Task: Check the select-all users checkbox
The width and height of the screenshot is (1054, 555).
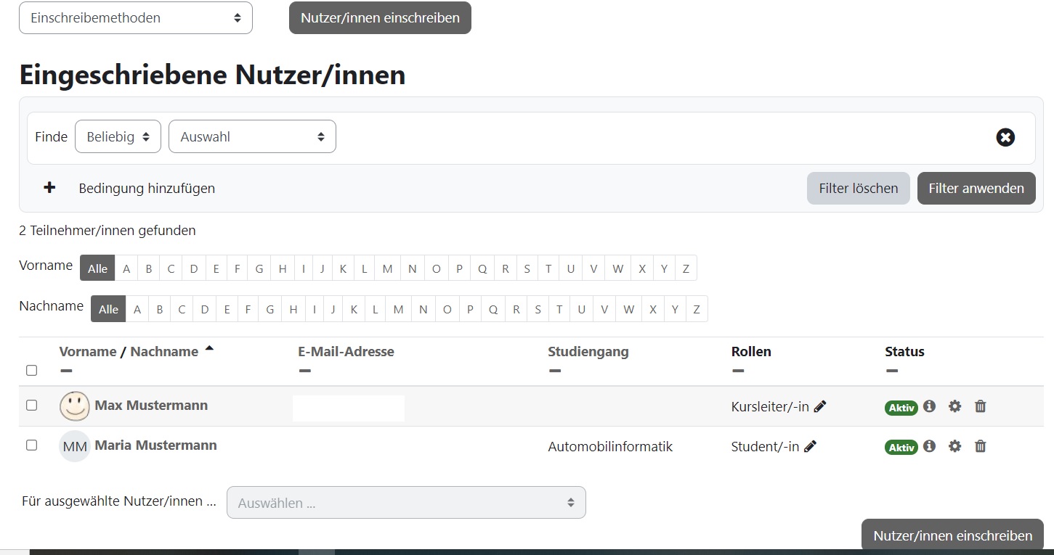Action: click(31, 370)
